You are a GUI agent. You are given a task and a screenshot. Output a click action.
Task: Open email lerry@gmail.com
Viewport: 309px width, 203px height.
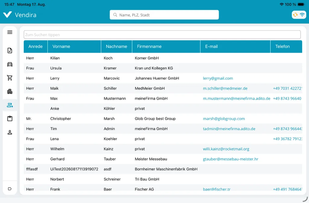(x=218, y=78)
